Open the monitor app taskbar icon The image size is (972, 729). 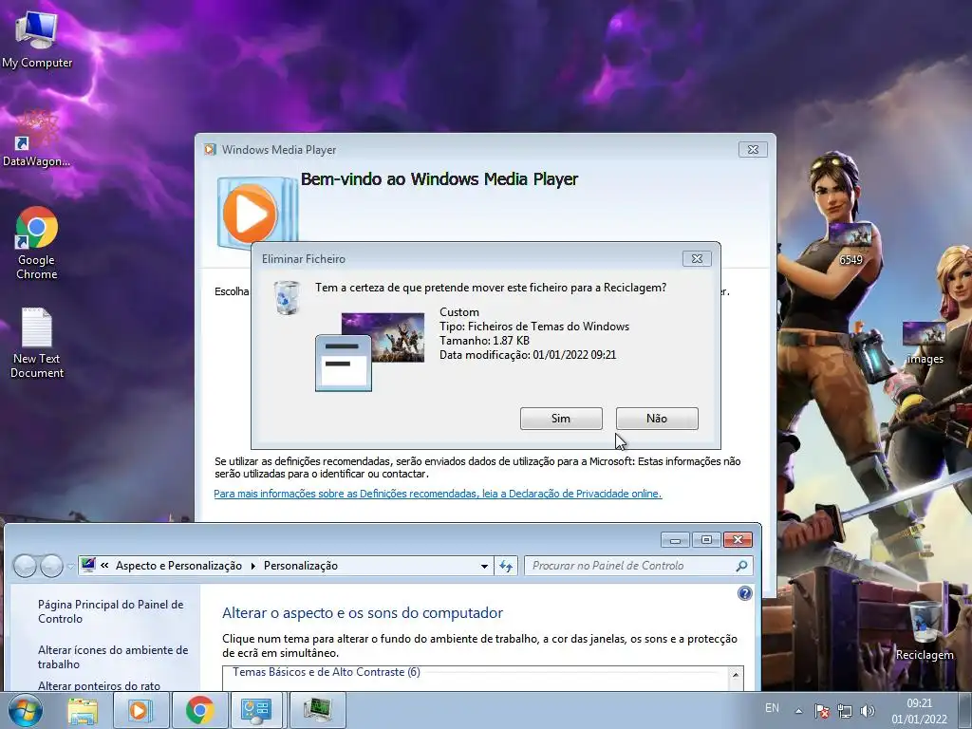point(317,710)
